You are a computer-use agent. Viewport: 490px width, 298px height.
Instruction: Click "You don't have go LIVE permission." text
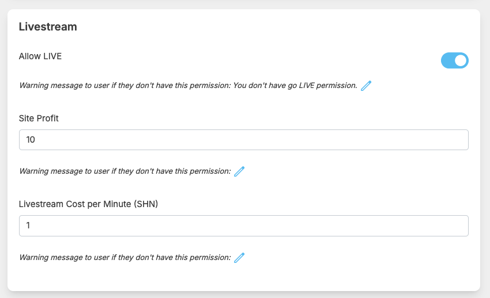coord(295,85)
